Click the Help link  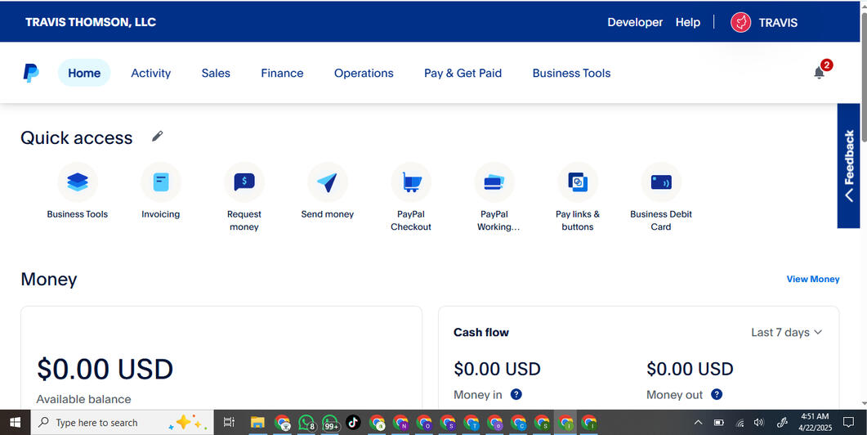[688, 22]
